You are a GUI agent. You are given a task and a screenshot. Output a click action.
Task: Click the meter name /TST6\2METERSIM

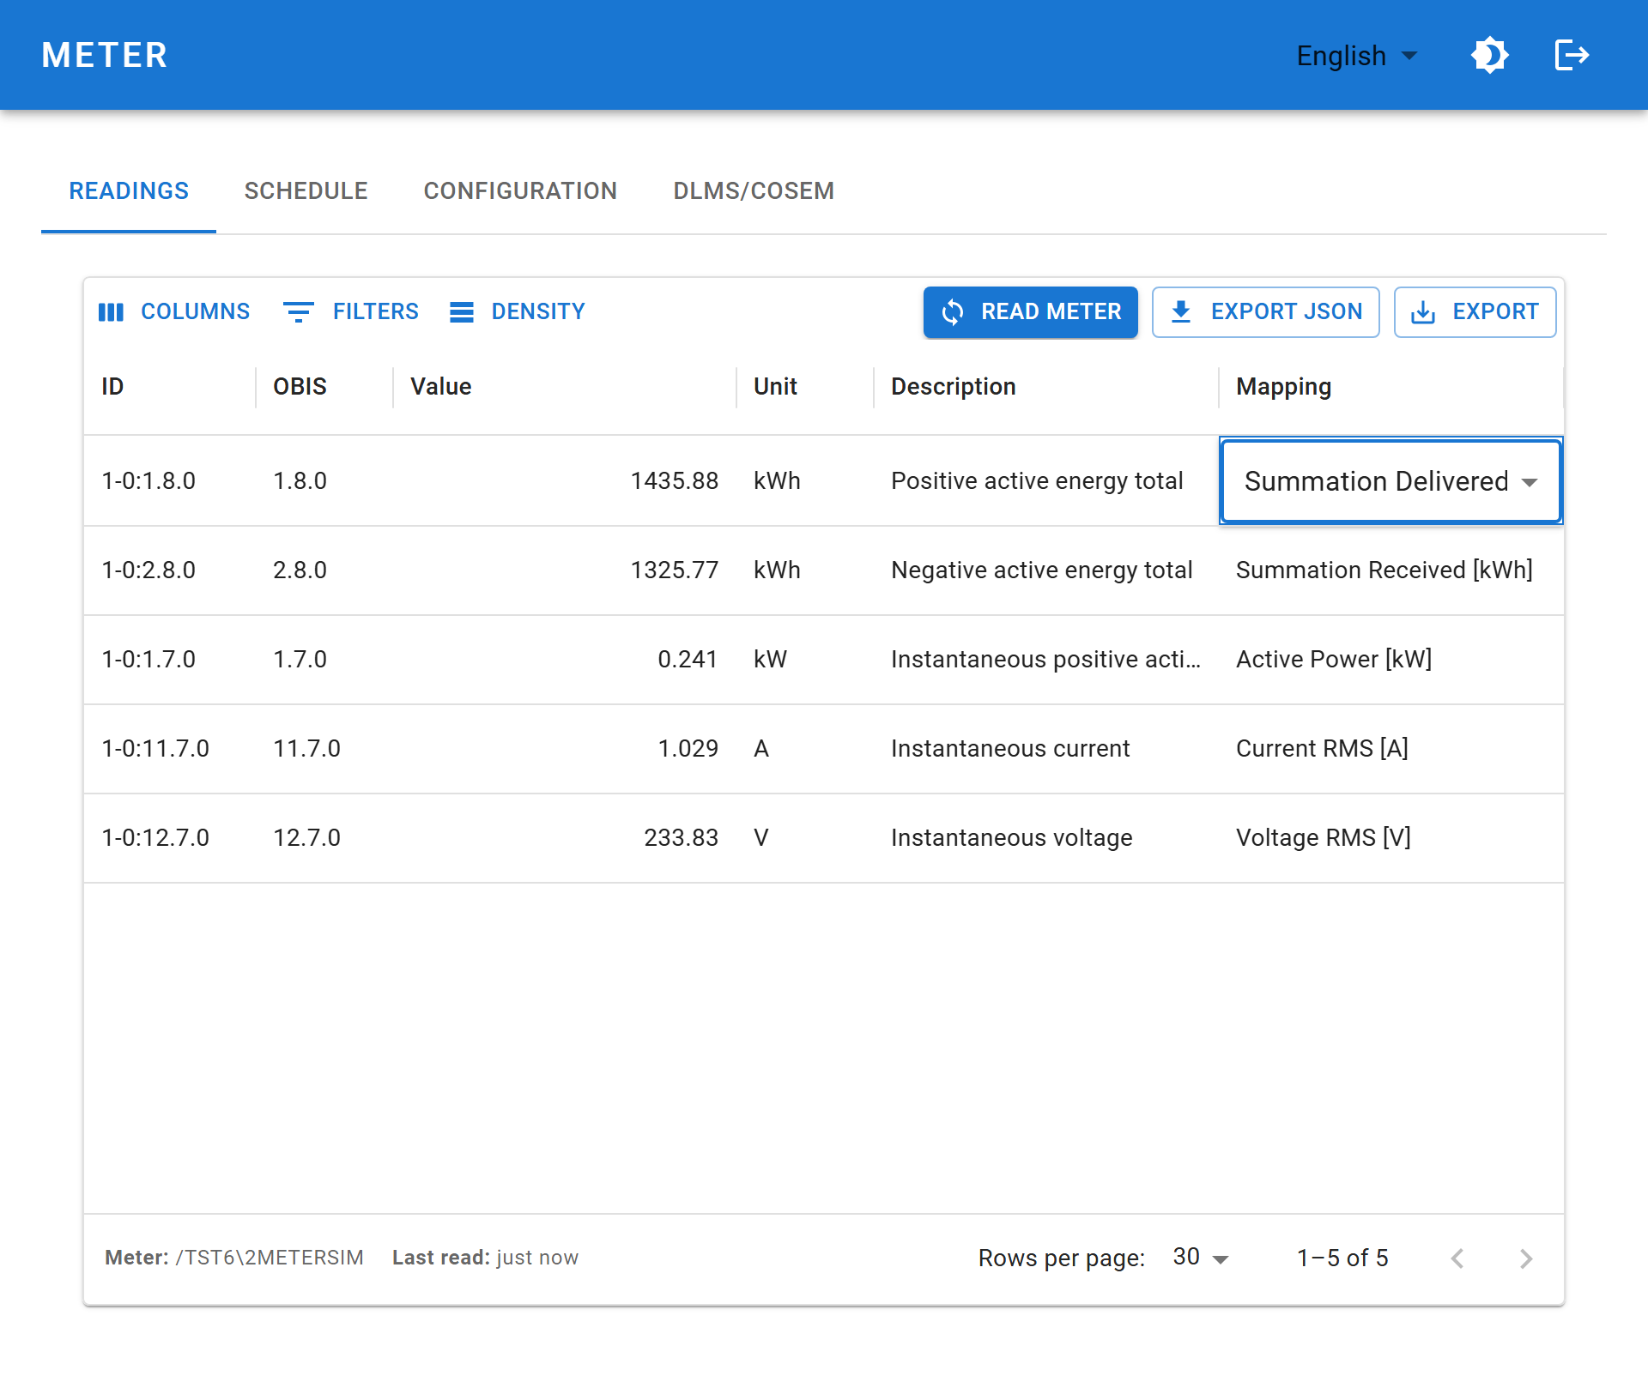[x=270, y=1258]
